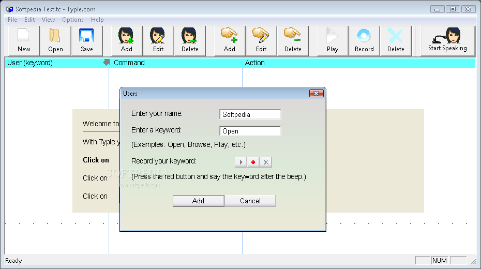Image resolution: width=481 pixels, height=269 pixels.
Task: Open the Help menu
Action: (x=97, y=20)
